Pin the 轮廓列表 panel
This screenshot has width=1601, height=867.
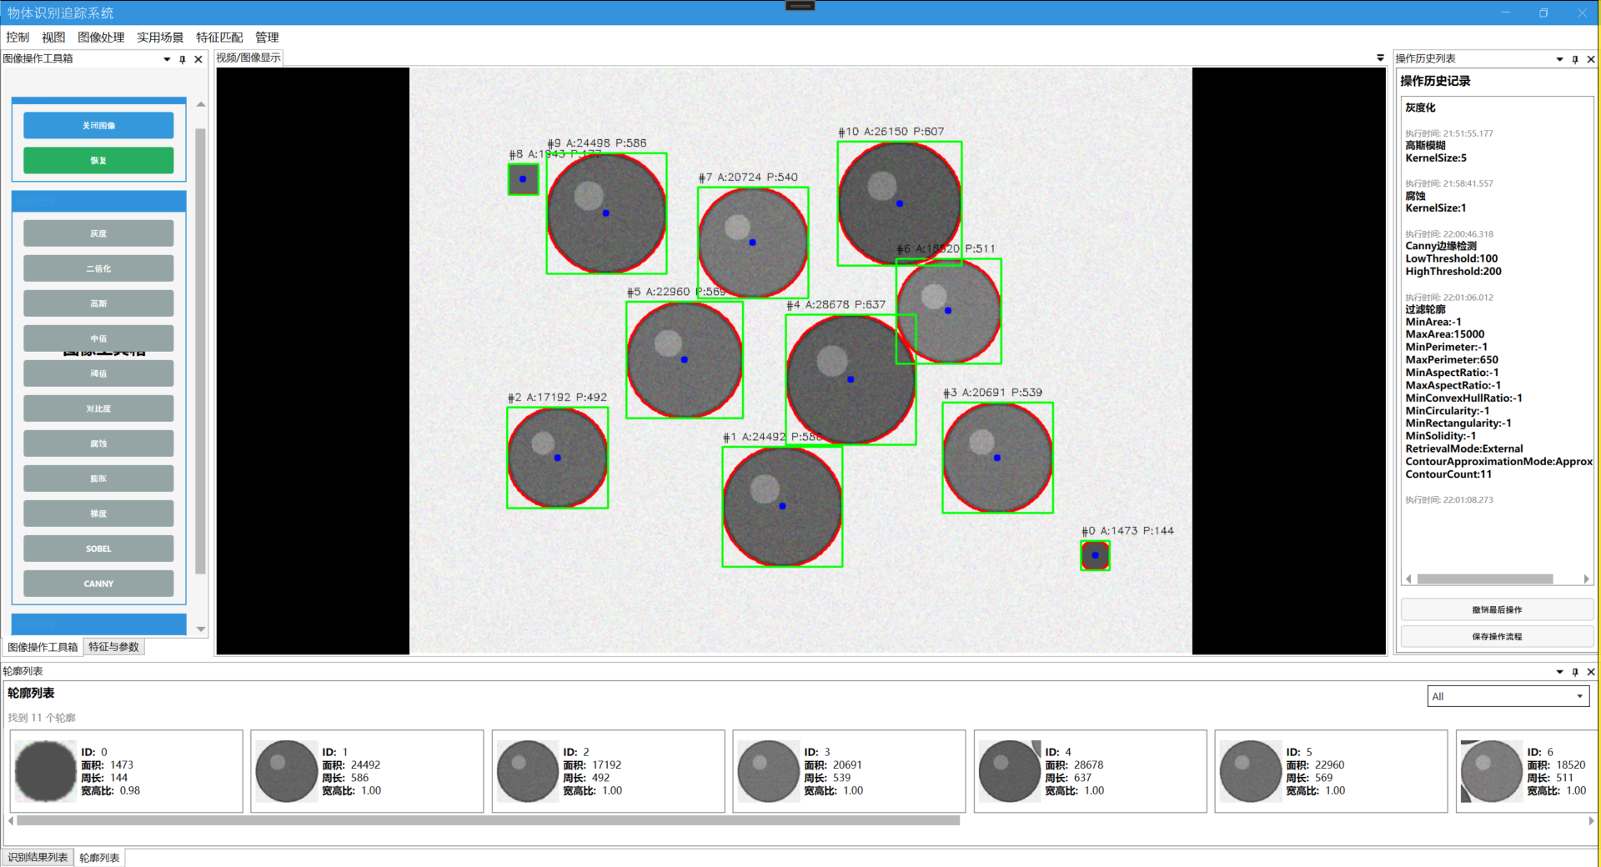1575,672
